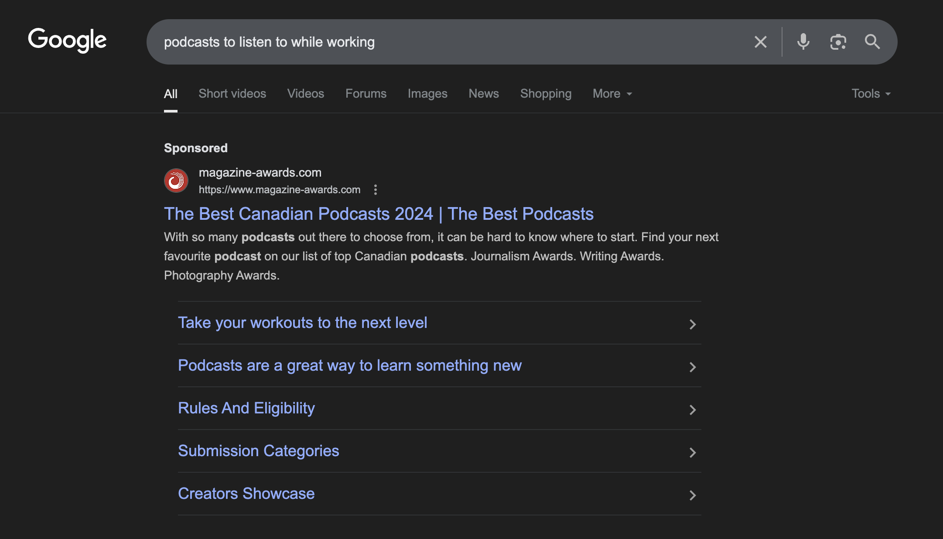
Task: Open the Forums tab
Action: [366, 94]
